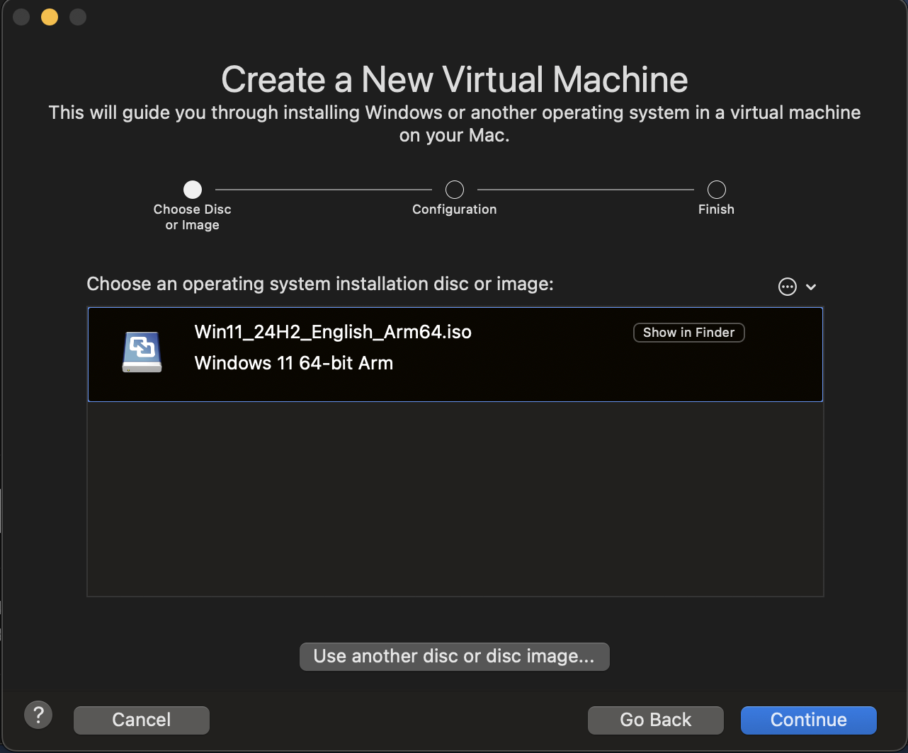Click the Choose Disc or Image label
The width and height of the screenshot is (908, 753).
click(x=193, y=217)
